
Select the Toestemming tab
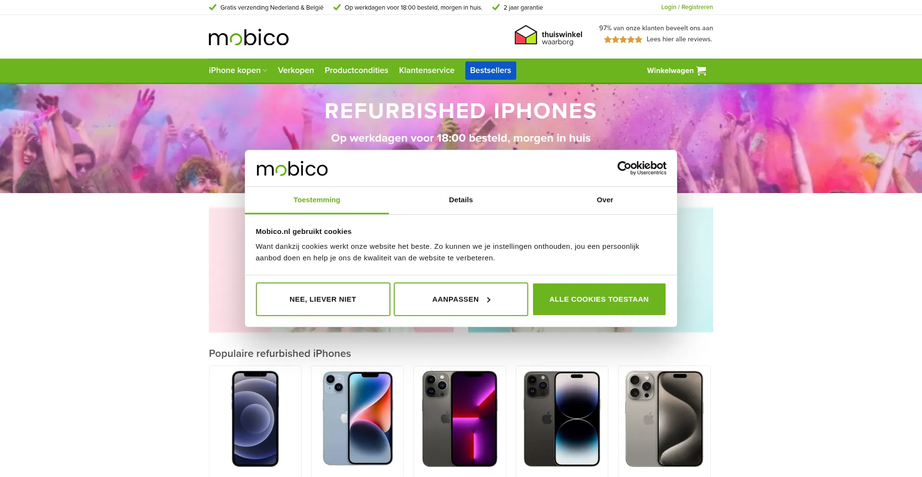(317, 200)
